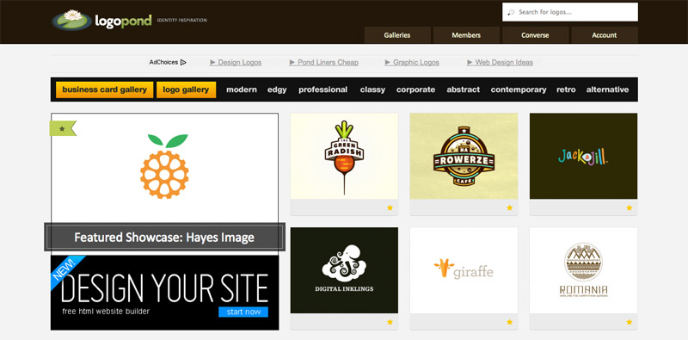
Task: Click the AdChoices triangle icon
Action: point(183,62)
